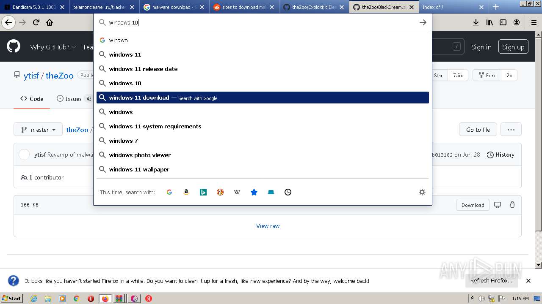542x304 pixels.
Task: Open the Firefox account icon
Action: click(517, 22)
